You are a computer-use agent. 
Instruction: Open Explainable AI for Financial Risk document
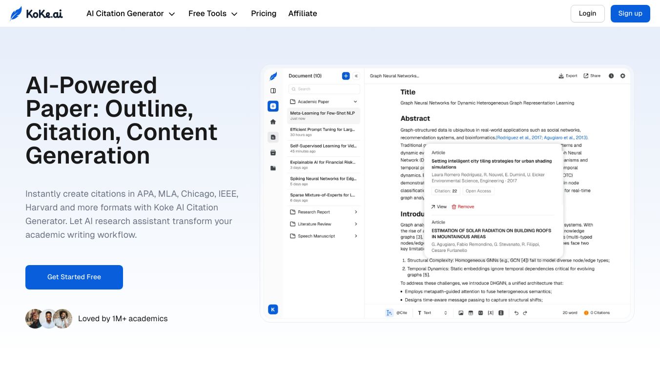324,165
